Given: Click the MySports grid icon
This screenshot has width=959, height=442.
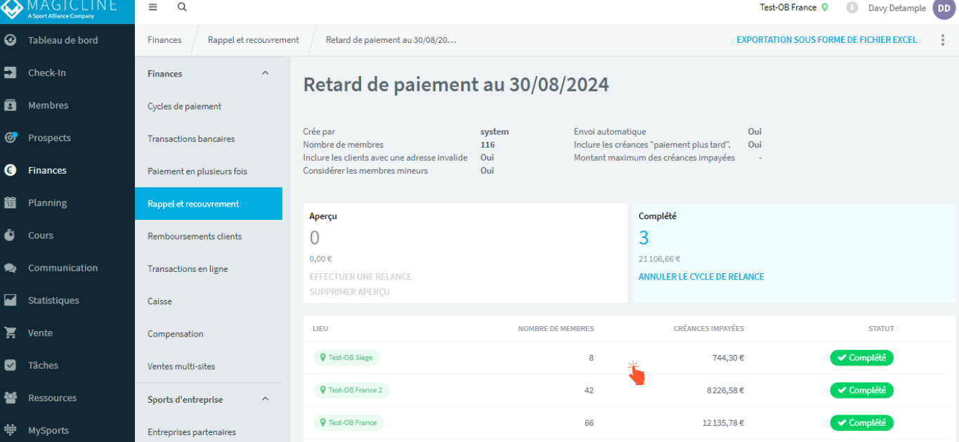Looking at the screenshot, I should pos(11,430).
